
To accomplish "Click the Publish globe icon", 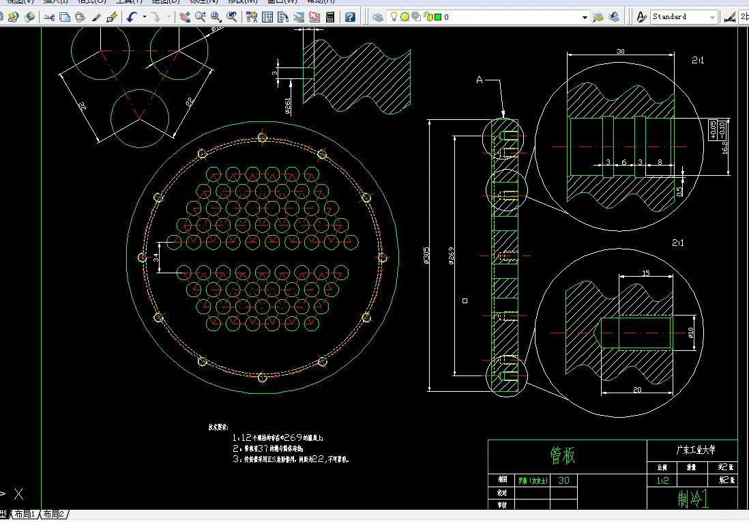I will 29,17.
